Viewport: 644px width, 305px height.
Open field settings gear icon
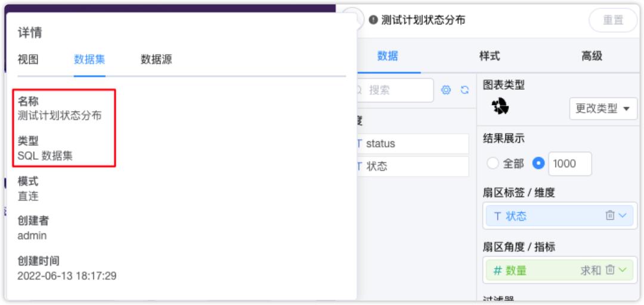[445, 90]
